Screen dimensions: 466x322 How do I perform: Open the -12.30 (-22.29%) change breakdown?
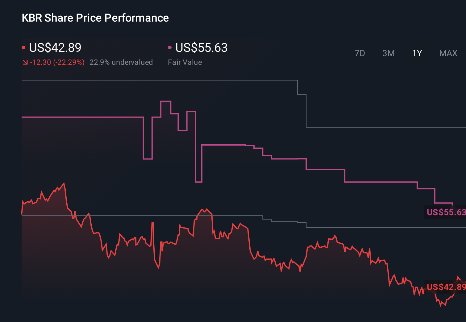coord(57,62)
